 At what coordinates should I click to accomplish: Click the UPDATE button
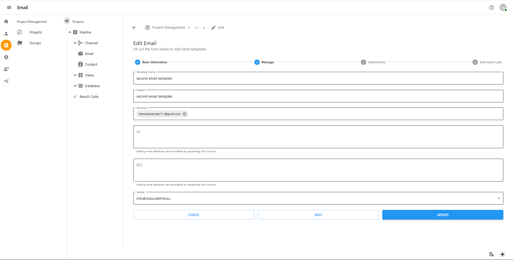click(x=442, y=215)
